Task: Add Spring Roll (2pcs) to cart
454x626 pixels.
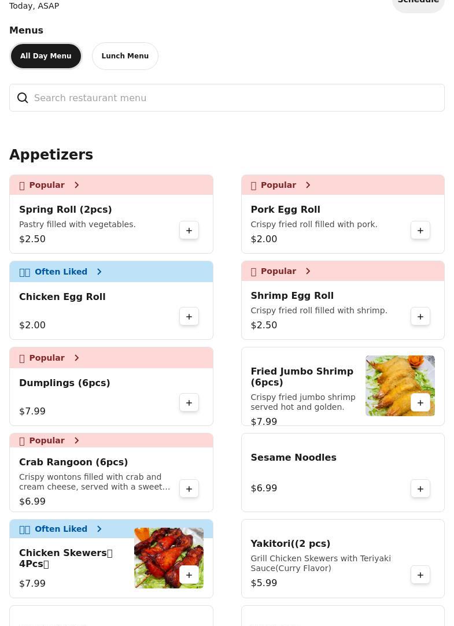Action: [x=189, y=231]
